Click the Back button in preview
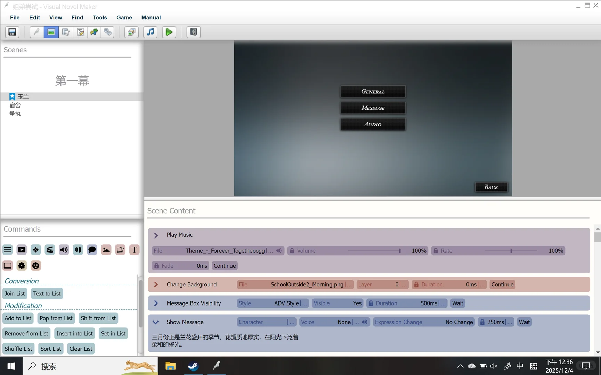This screenshot has height=375, width=601. [491, 187]
